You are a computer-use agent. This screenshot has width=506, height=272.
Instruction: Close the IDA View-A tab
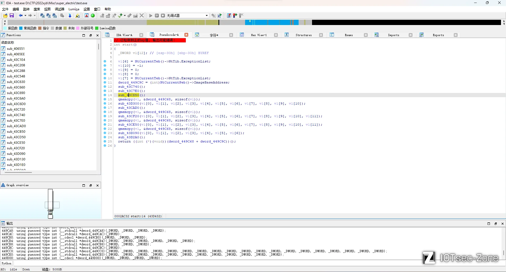click(141, 35)
